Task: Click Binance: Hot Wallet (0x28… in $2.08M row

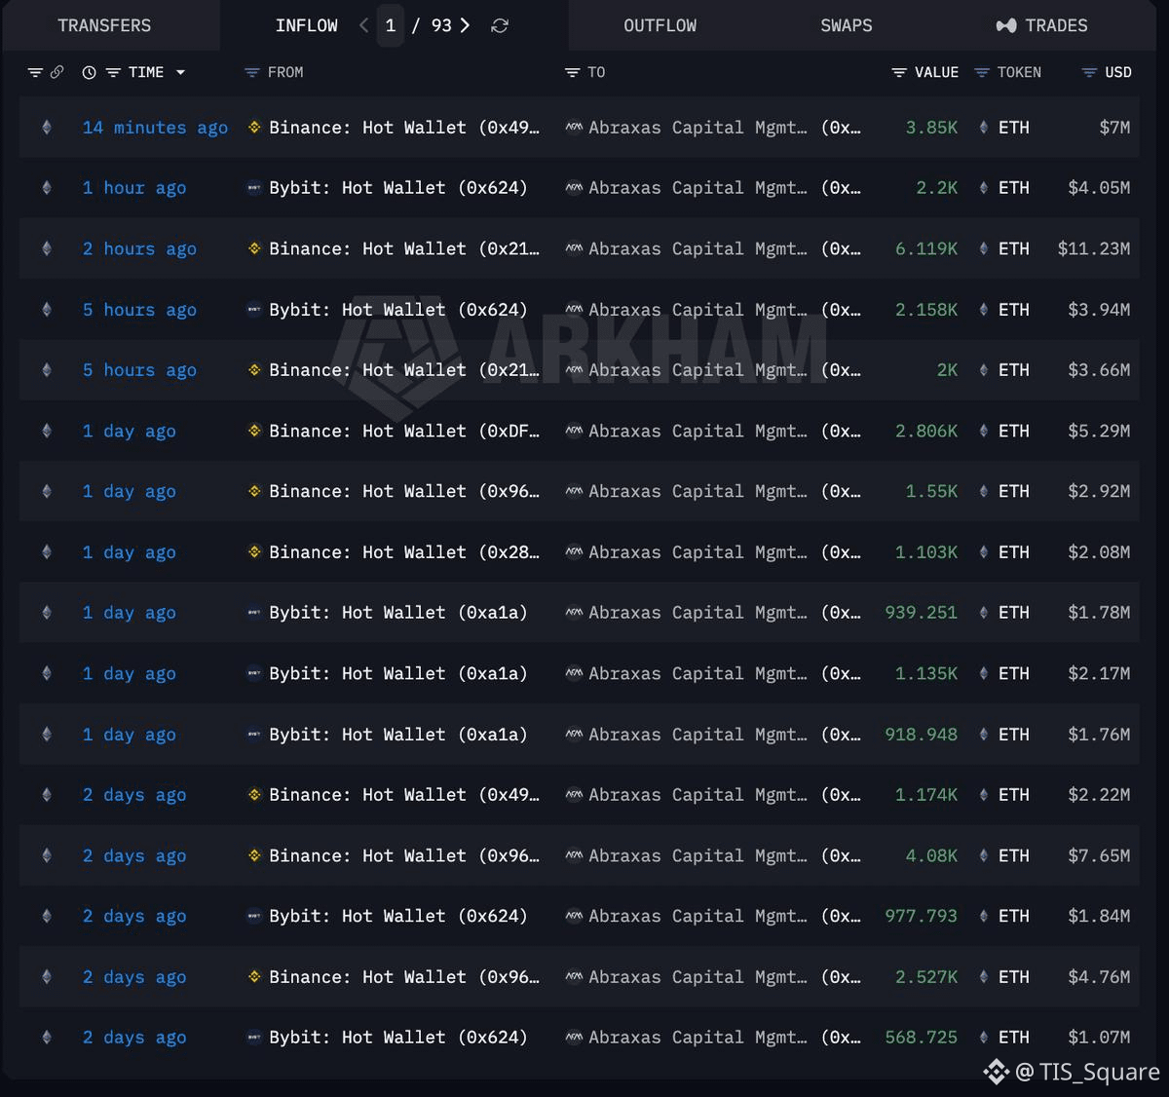Action: point(403,552)
